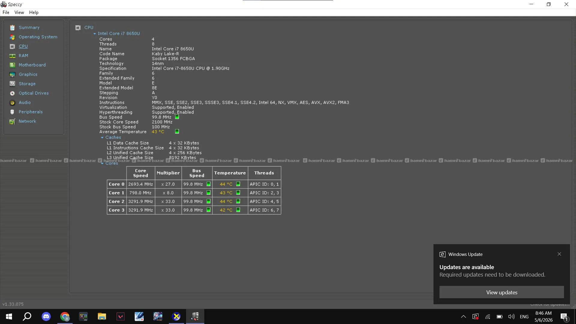Open the Windows Start menu
The height and width of the screenshot is (324, 576).
click(x=9, y=316)
